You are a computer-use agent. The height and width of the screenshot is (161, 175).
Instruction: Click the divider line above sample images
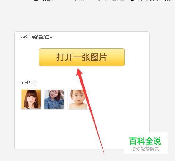(x=82, y=76)
